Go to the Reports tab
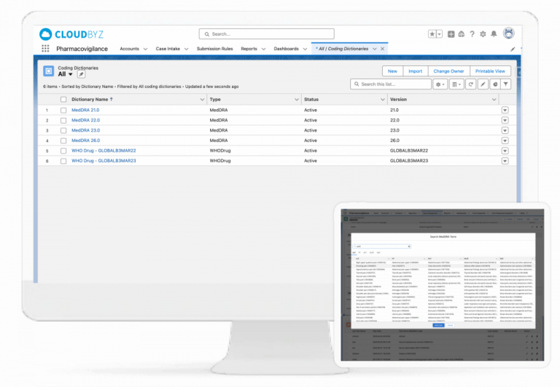Screen dimensions: 560x387 [x=249, y=49]
